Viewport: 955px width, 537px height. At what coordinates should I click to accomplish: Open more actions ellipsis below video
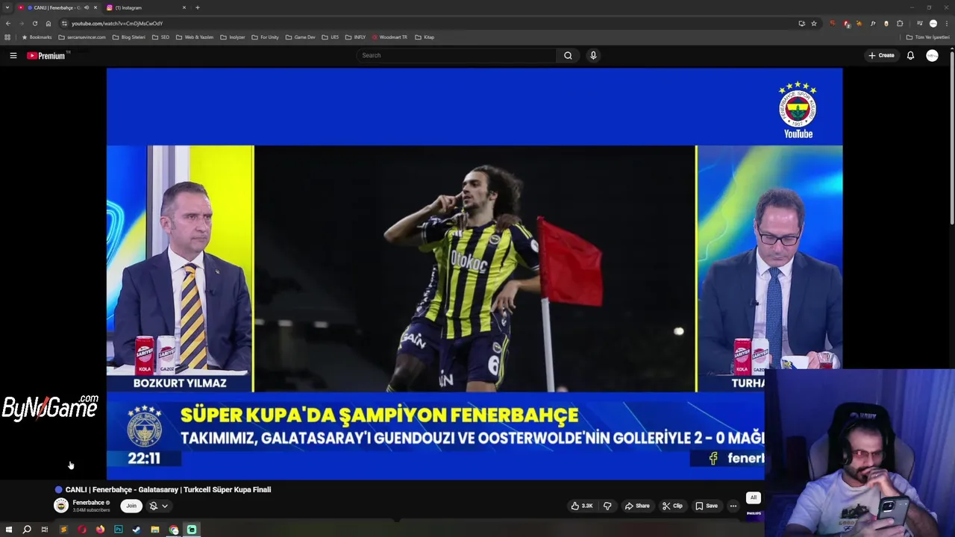(x=733, y=506)
